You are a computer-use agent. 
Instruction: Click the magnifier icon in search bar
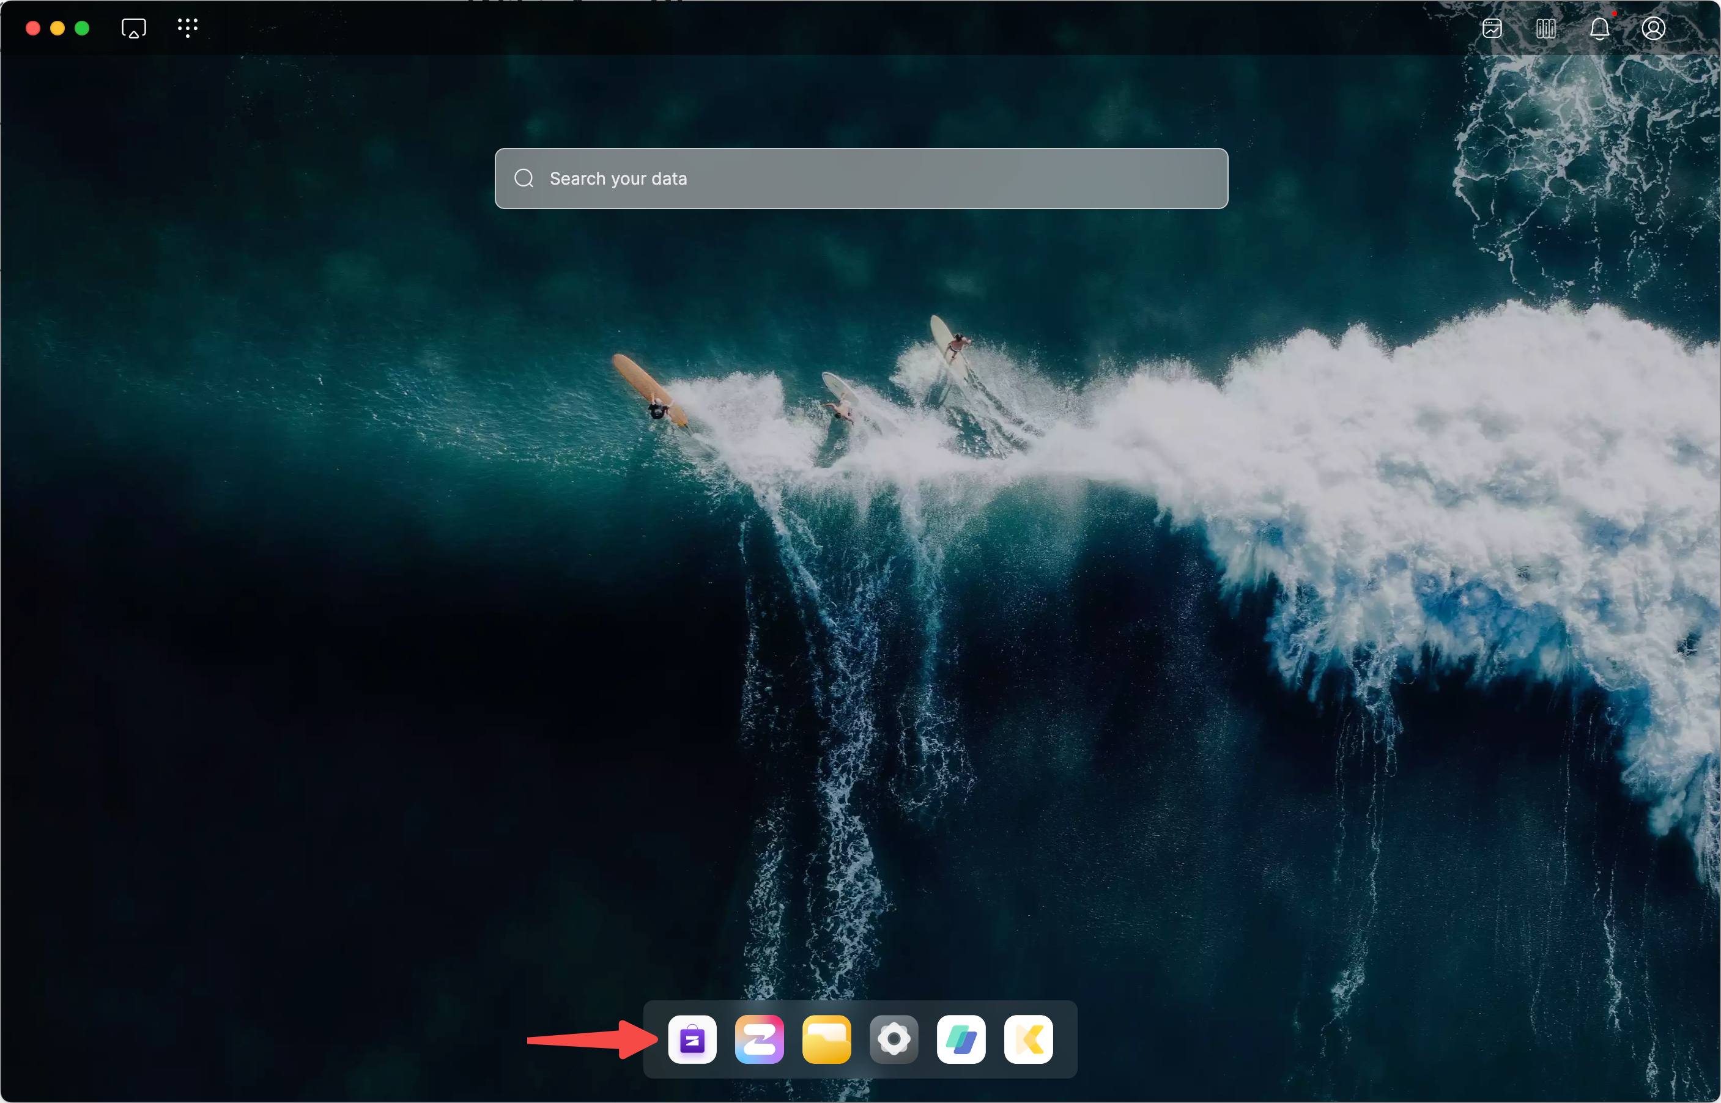click(x=524, y=179)
